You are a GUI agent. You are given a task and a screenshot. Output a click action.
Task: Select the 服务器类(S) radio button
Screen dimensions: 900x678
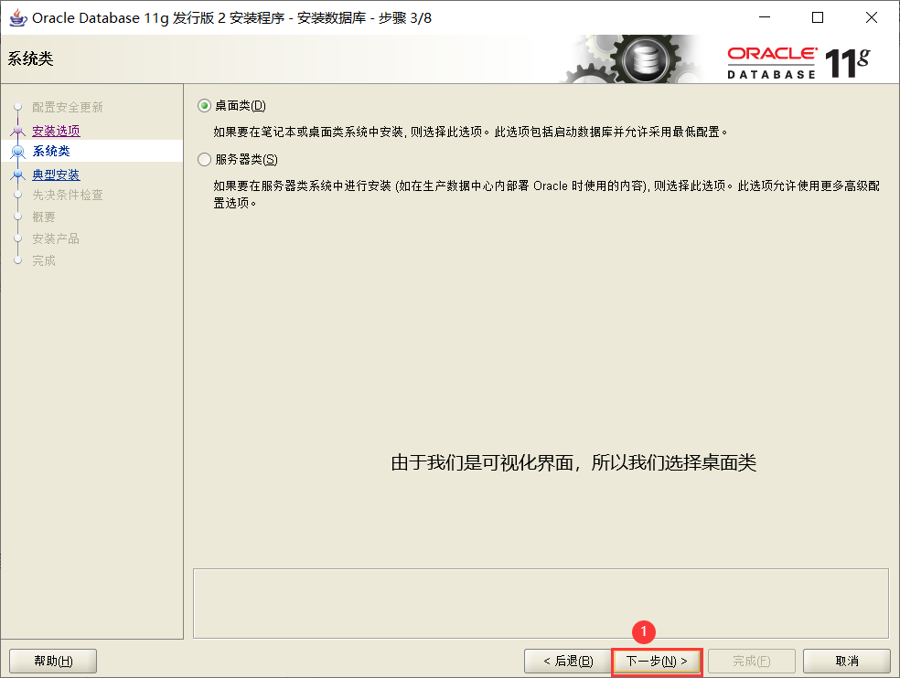click(204, 160)
